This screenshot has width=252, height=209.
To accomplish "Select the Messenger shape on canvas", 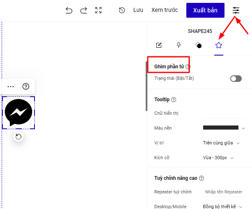I will pos(18,113).
